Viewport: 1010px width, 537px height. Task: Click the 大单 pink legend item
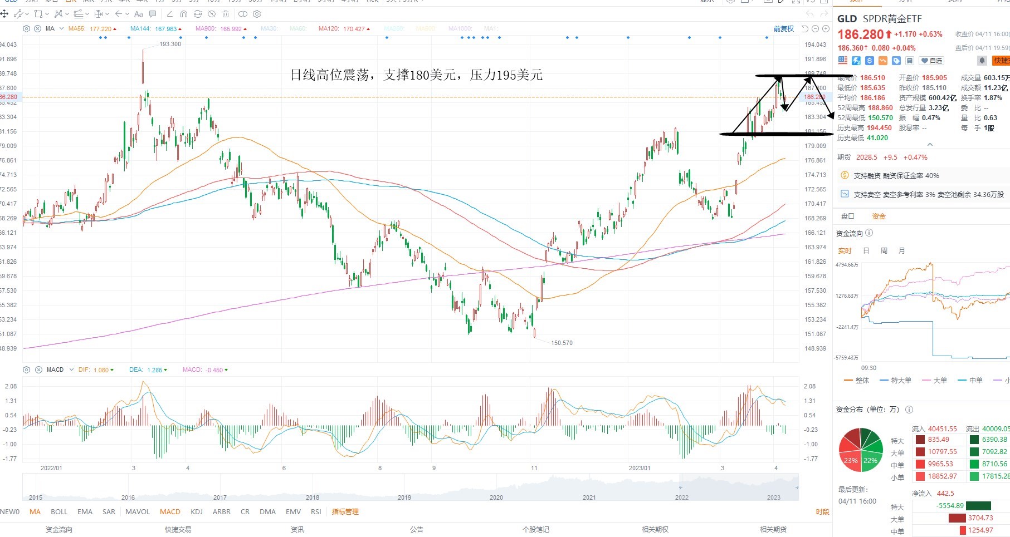[x=935, y=381]
